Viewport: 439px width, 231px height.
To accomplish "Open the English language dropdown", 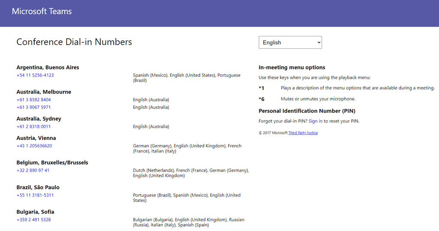I will coord(290,42).
